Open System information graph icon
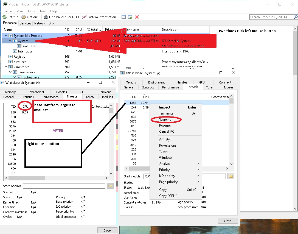Screen dimensions: 298x234 pyautogui.click(x=84, y=17)
